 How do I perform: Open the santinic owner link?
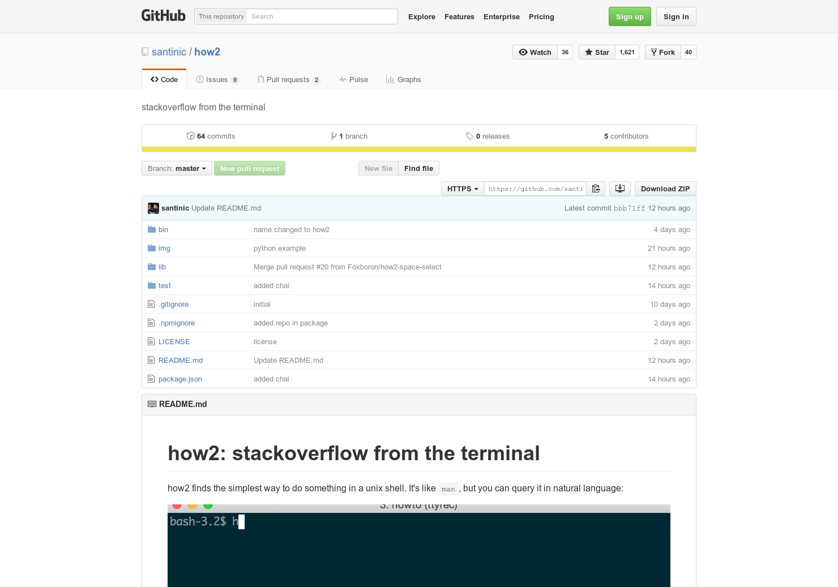169,52
